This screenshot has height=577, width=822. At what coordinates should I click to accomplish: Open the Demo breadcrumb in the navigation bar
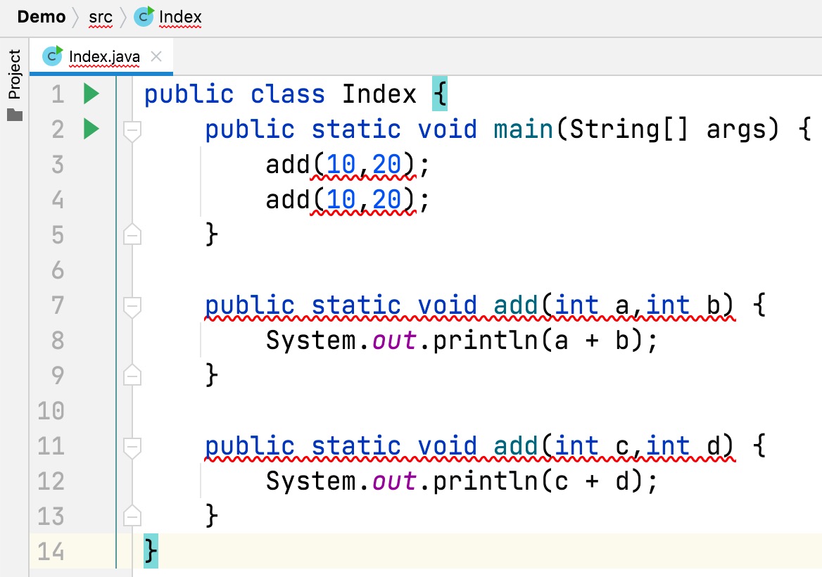pos(41,17)
